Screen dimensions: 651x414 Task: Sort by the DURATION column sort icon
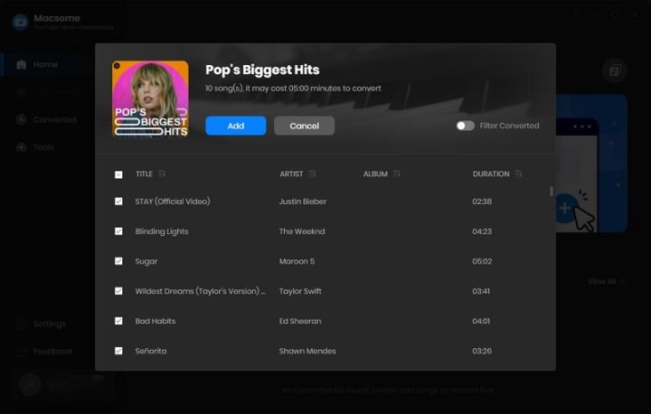(x=518, y=174)
